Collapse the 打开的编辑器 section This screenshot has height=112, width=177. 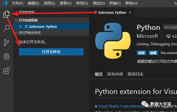pos(16,20)
